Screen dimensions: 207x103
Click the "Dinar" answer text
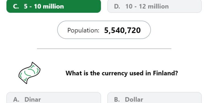(x=33, y=100)
